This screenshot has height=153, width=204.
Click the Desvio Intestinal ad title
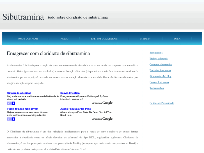coord(70,93)
